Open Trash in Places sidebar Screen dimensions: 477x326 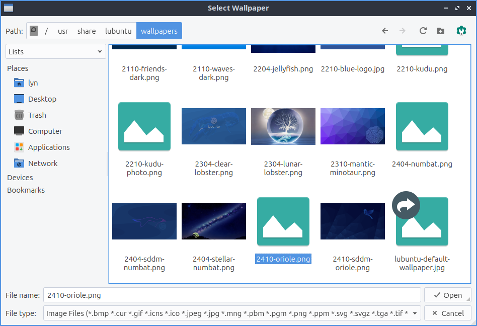click(37, 115)
